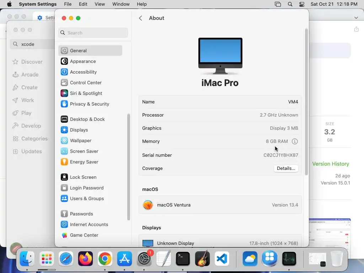This screenshot has width=364, height=273.
Task: Open Launchpad from the Dock
Action: (x=47, y=259)
